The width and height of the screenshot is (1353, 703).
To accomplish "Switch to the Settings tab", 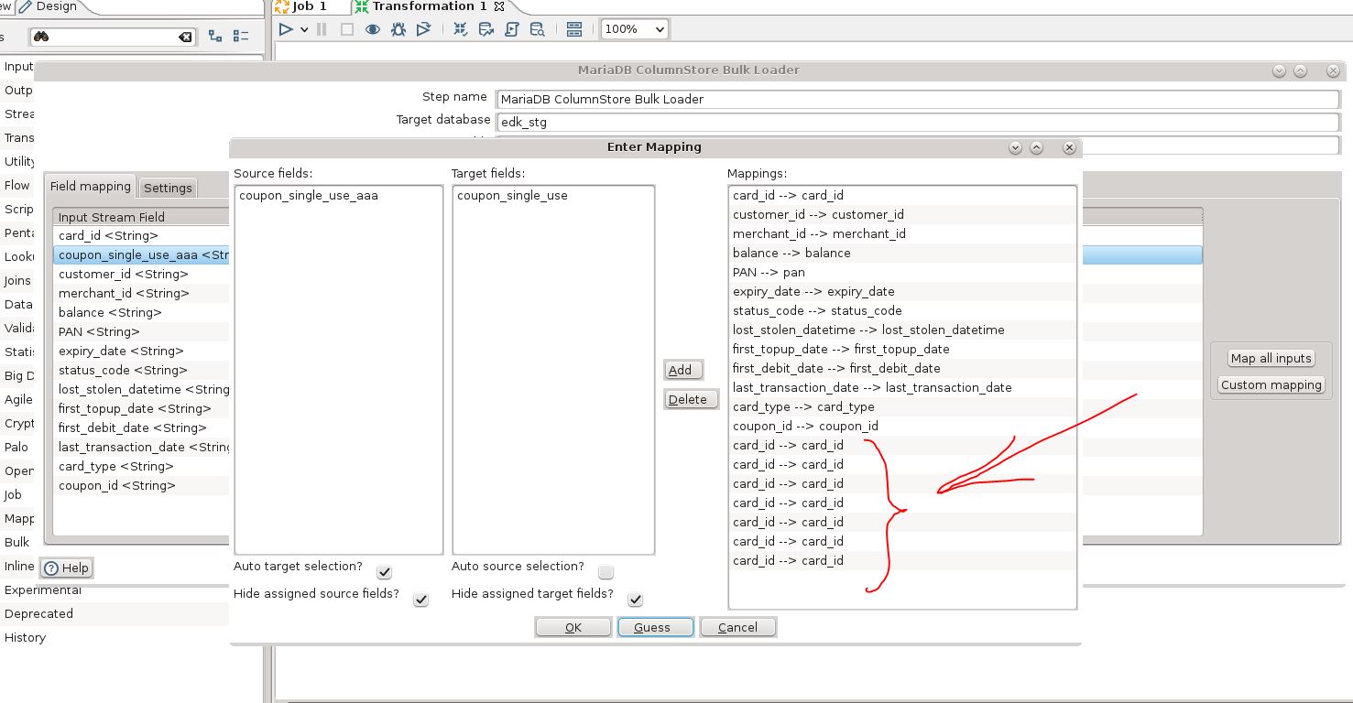I will tap(168, 188).
